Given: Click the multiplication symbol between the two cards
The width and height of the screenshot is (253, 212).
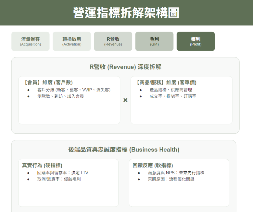Looking at the screenshot, I should click(x=125, y=100).
